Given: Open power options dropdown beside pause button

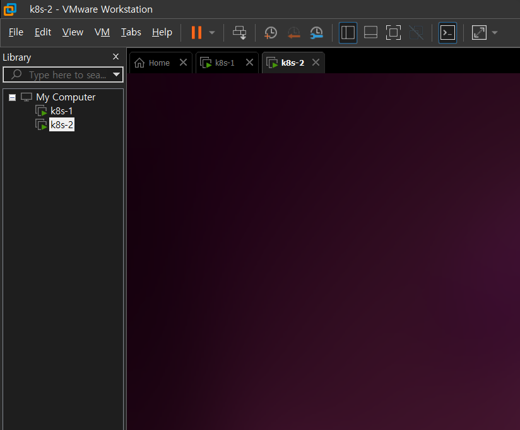Looking at the screenshot, I should coord(212,32).
